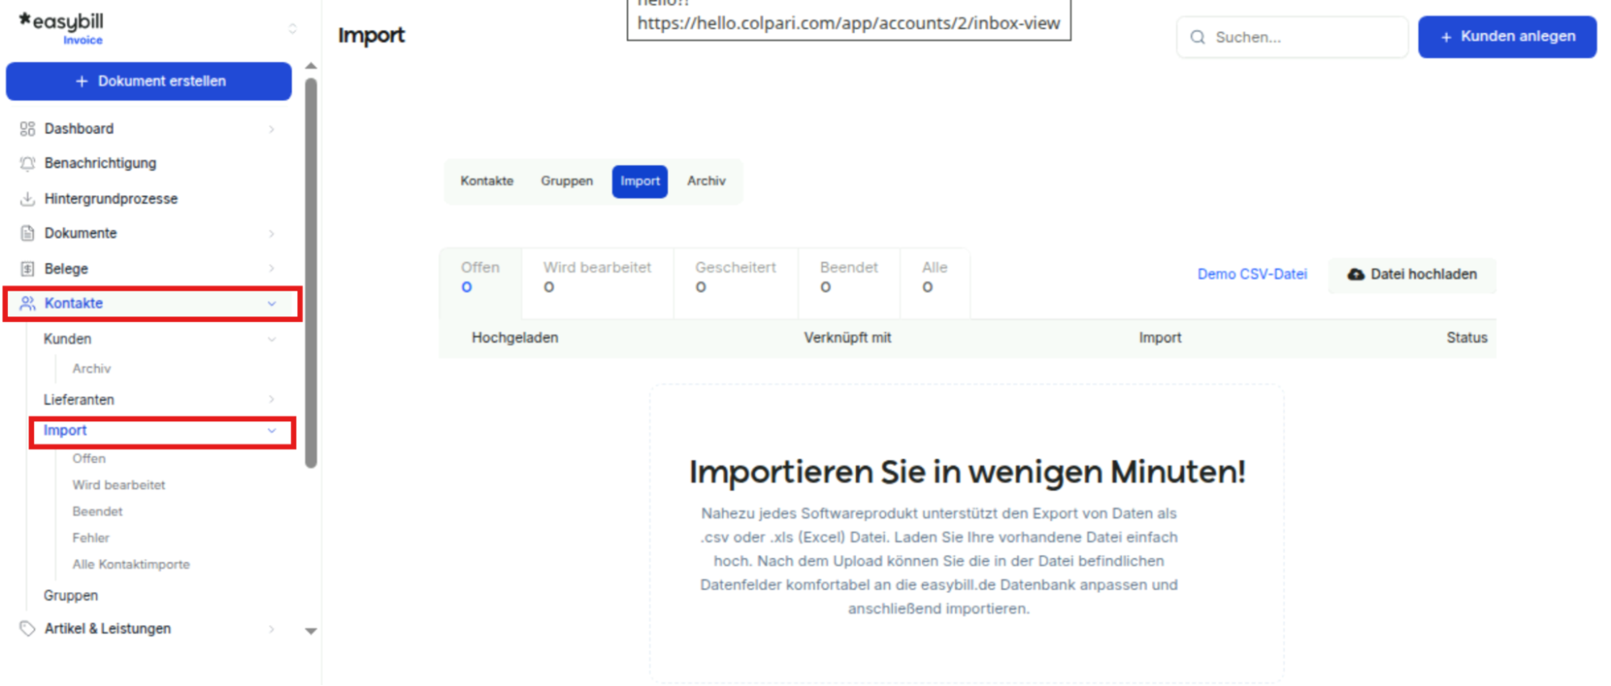The height and width of the screenshot is (686, 1611).
Task: Expand the Dashboard menu chevron
Action: [x=272, y=129]
